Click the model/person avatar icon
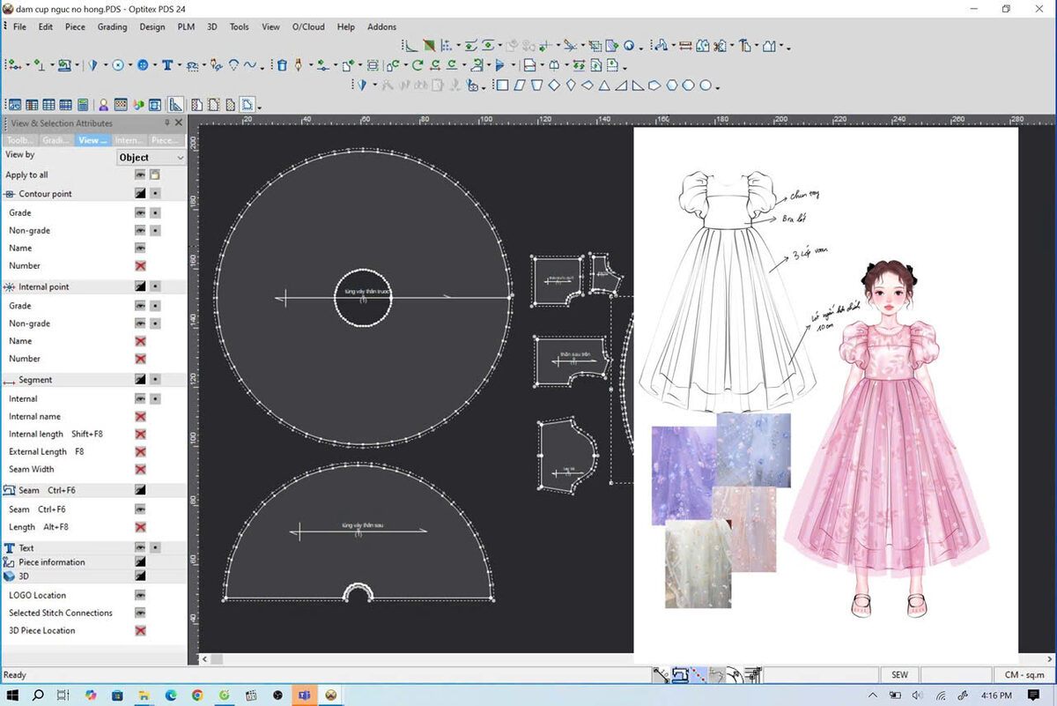Viewport: 1057px width, 706px height. tap(103, 105)
